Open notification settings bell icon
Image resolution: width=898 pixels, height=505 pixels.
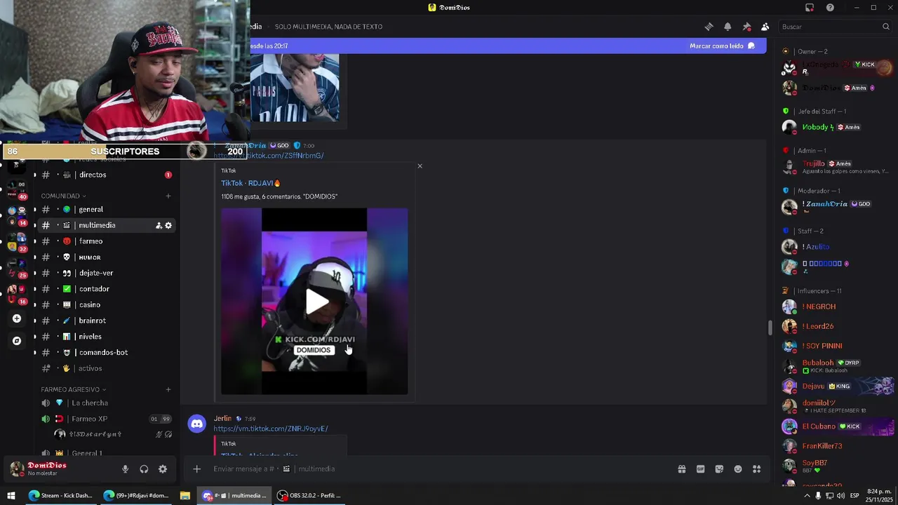click(x=728, y=27)
